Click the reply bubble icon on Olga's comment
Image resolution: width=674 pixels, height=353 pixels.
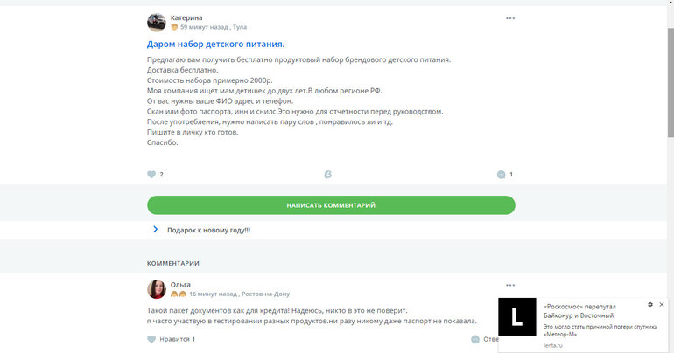pos(489,339)
